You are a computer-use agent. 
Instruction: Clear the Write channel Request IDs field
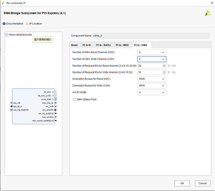click(x=164, y=72)
